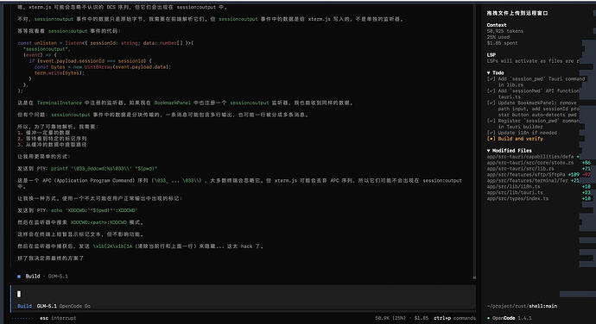Viewport: 596px width, 324px height.
Task: Click the '-97' deletions count for SftpPa
Action: pos(586,175)
